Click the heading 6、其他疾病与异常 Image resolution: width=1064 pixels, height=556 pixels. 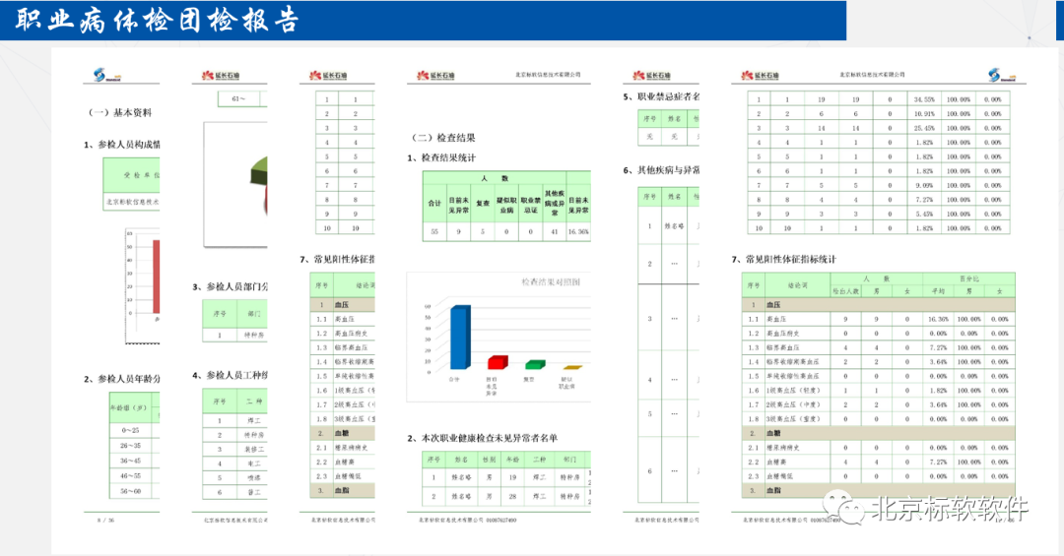click(662, 170)
